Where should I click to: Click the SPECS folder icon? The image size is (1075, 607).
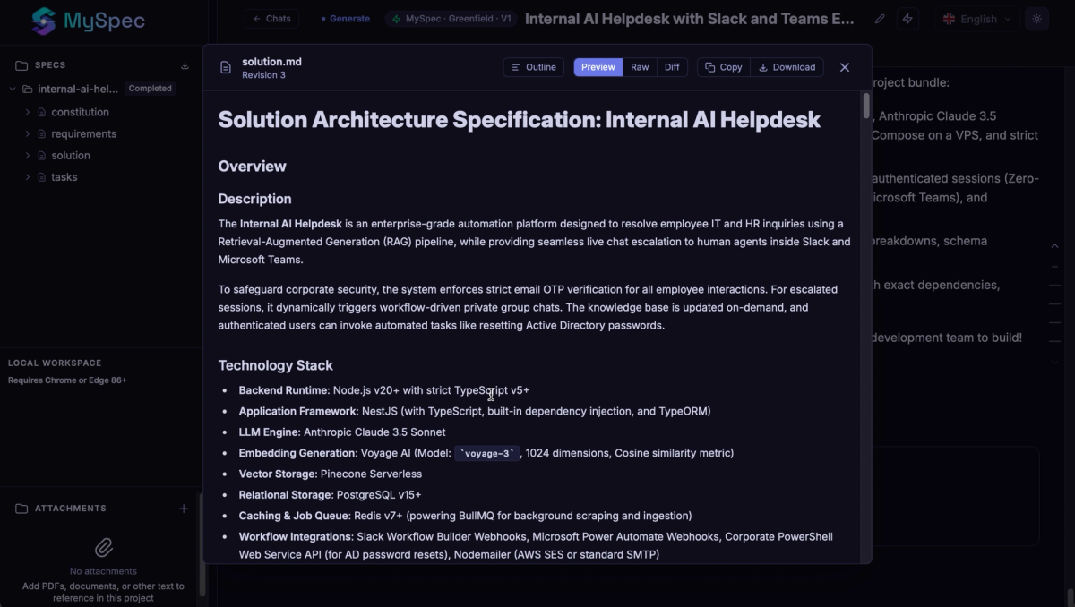point(21,65)
